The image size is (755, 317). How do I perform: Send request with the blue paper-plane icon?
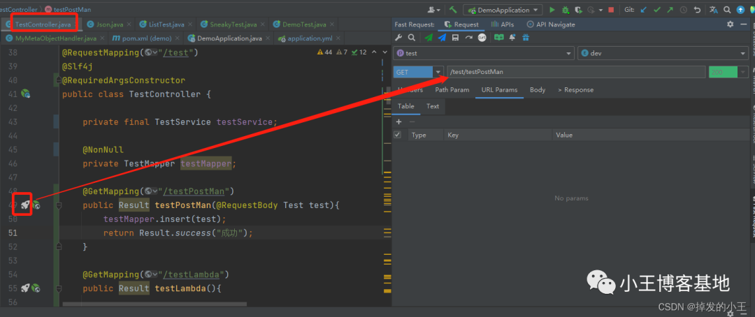(442, 38)
